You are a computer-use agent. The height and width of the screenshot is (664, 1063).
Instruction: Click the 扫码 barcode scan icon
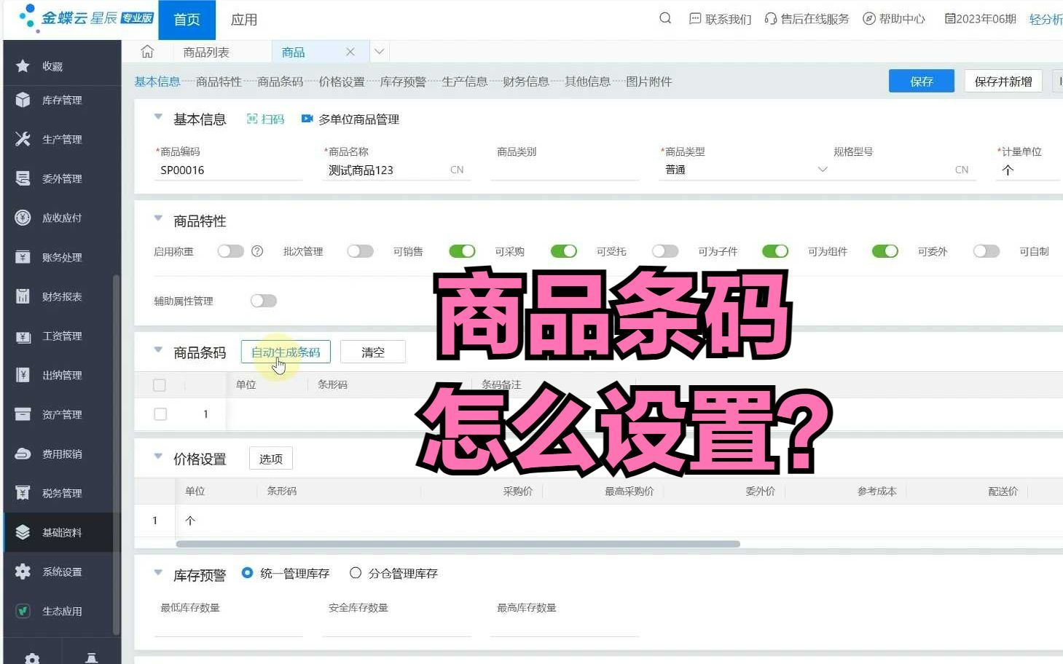pos(264,119)
